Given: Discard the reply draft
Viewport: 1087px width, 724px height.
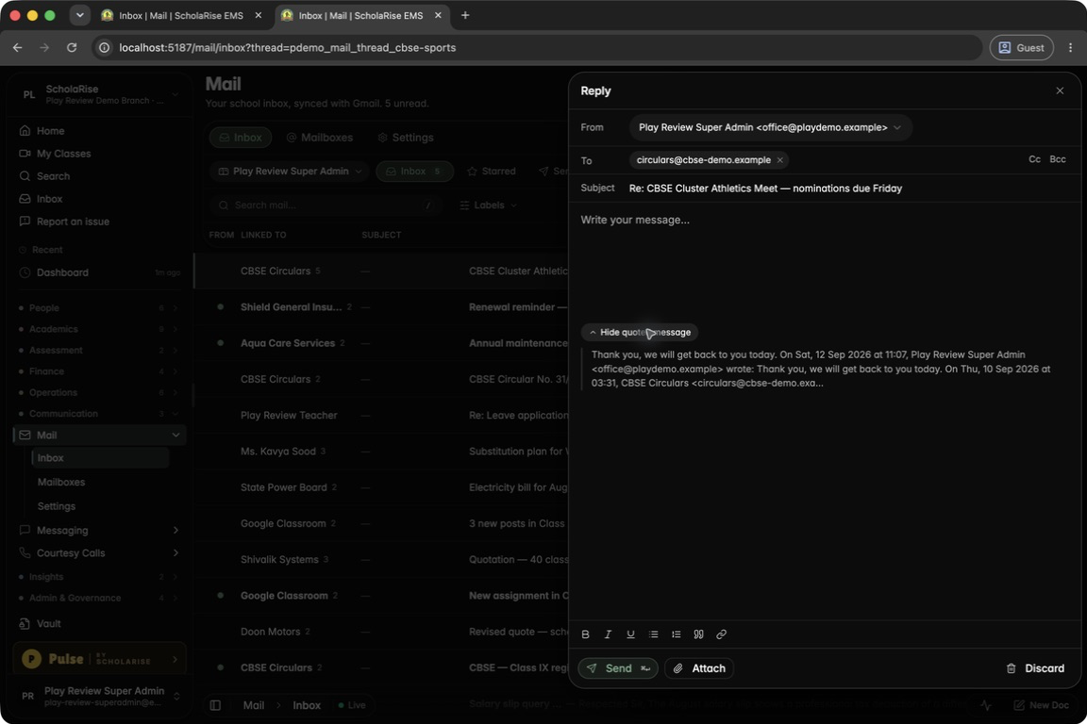Looking at the screenshot, I should 1035,667.
